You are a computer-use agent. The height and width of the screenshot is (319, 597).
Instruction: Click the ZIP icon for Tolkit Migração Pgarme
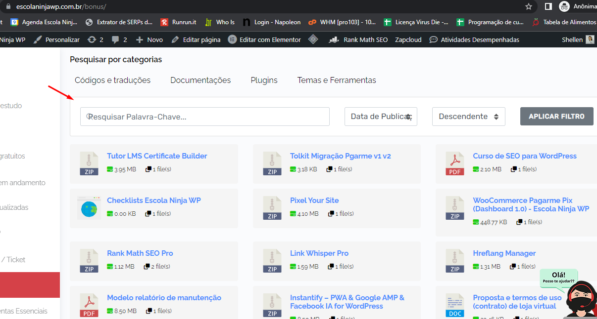click(272, 163)
